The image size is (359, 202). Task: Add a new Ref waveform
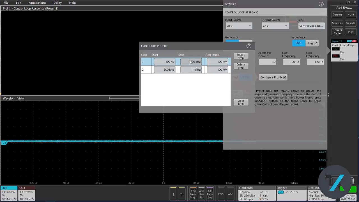(201, 194)
